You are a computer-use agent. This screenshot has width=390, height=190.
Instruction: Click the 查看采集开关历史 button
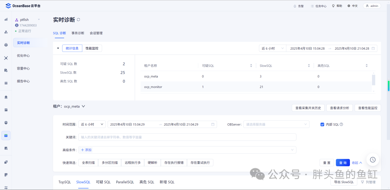point(308,108)
